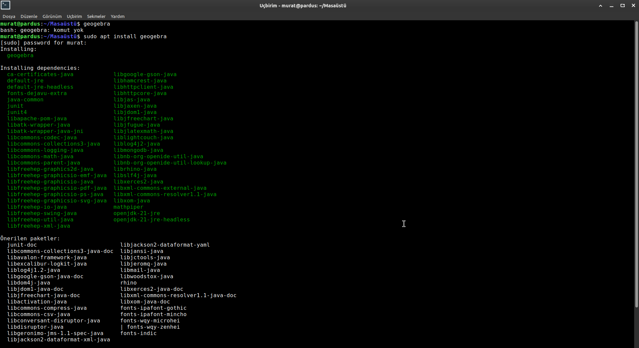Click the 'libxerces2-java' green package name
This screenshot has height=348, width=639.
(138, 182)
